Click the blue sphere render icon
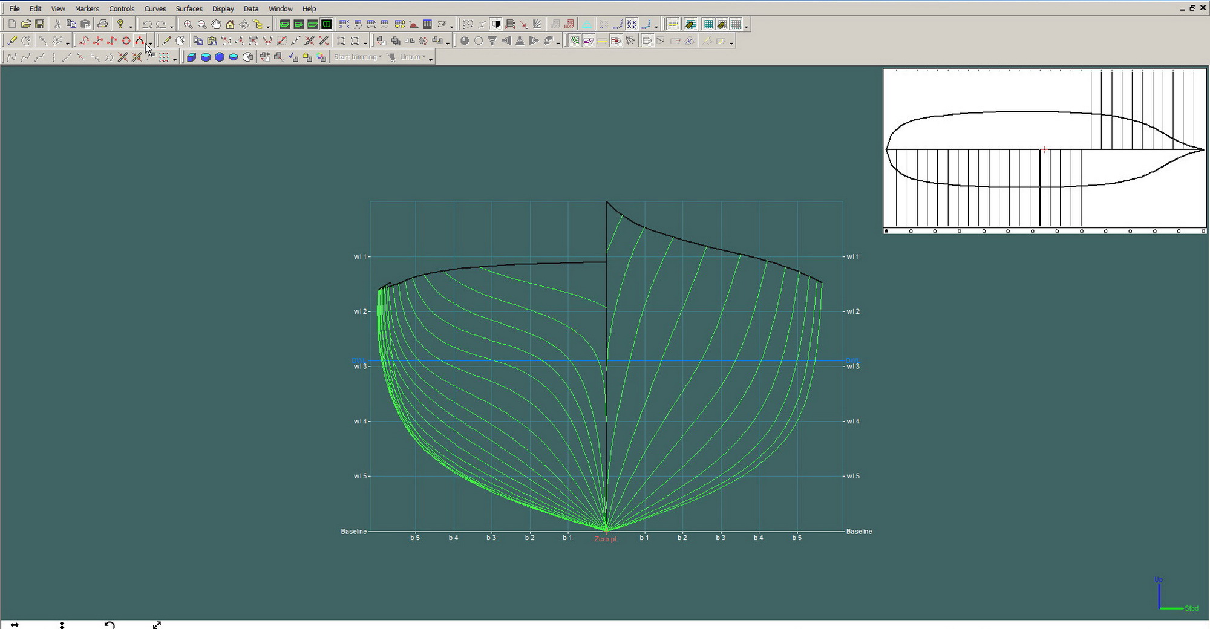The height and width of the screenshot is (629, 1210). click(220, 57)
